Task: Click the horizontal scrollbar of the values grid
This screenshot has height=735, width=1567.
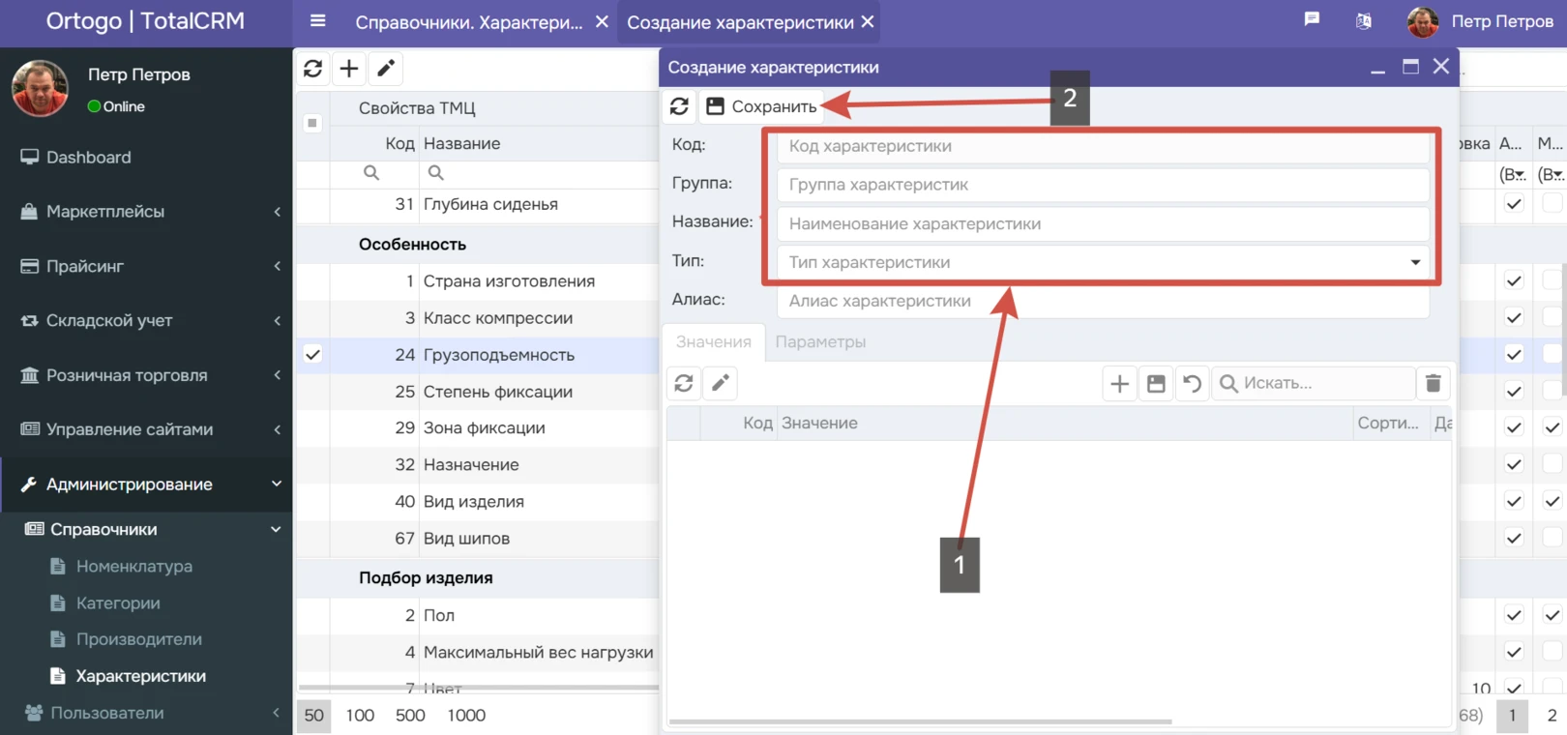Action: click(920, 721)
